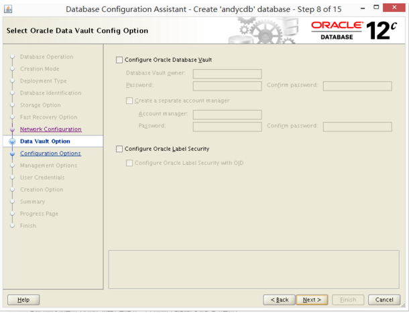Tick Configure Oracle Database Vault checkbox
The image size is (409, 313).
coord(119,60)
